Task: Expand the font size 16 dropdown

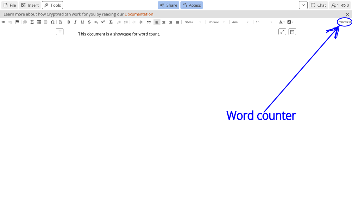Action: pyautogui.click(x=264, y=22)
